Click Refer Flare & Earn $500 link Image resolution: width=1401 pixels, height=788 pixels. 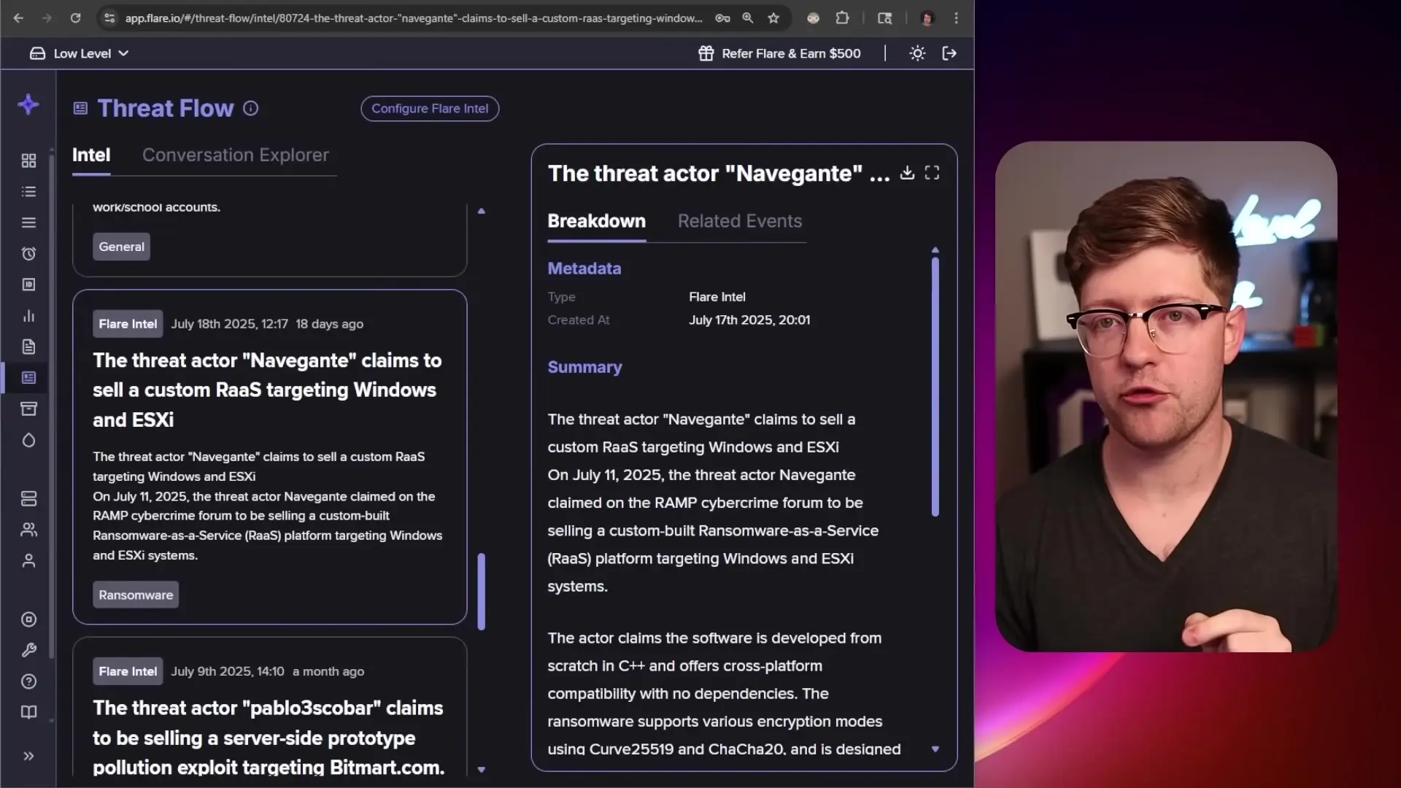(791, 53)
